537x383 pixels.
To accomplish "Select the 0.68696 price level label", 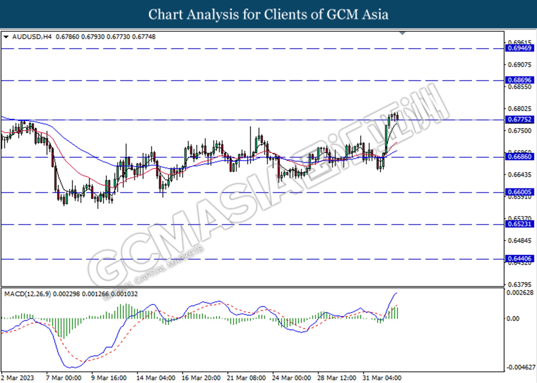I will tap(519, 80).
